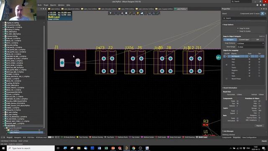Click the pin icon of the Properties panel
This screenshot has height=151, width=268.
(x=263, y=9)
